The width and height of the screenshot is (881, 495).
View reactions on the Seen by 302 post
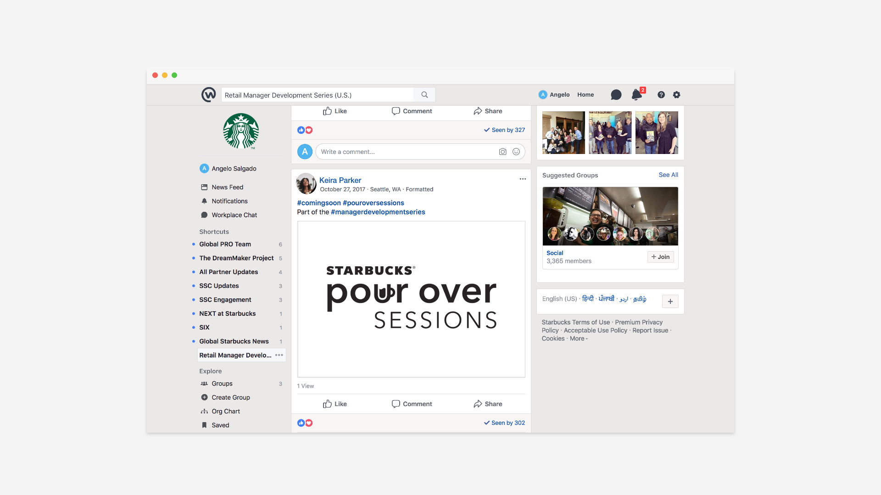point(305,423)
